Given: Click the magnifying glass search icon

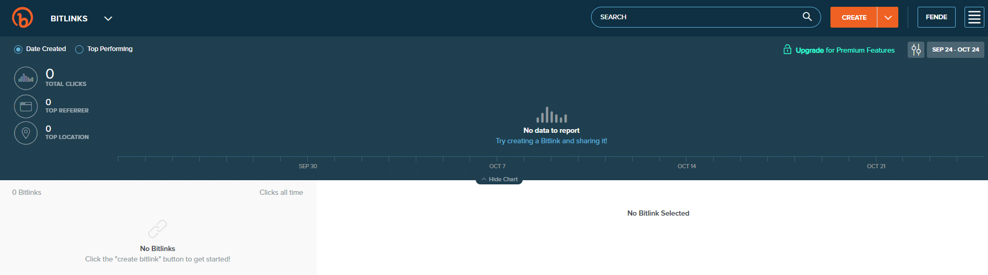Looking at the screenshot, I should tap(807, 17).
